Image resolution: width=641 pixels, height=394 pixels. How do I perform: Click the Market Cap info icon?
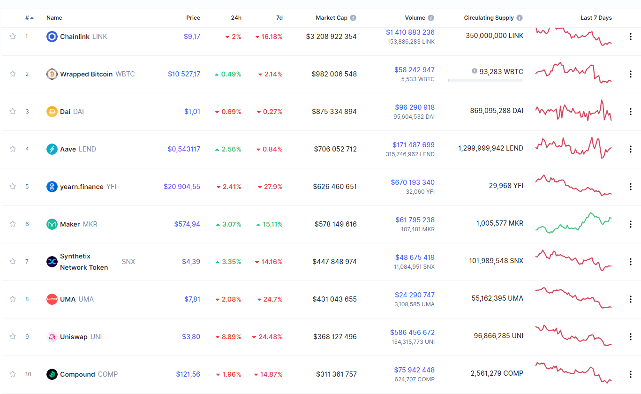pyautogui.click(x=353, y=18)
